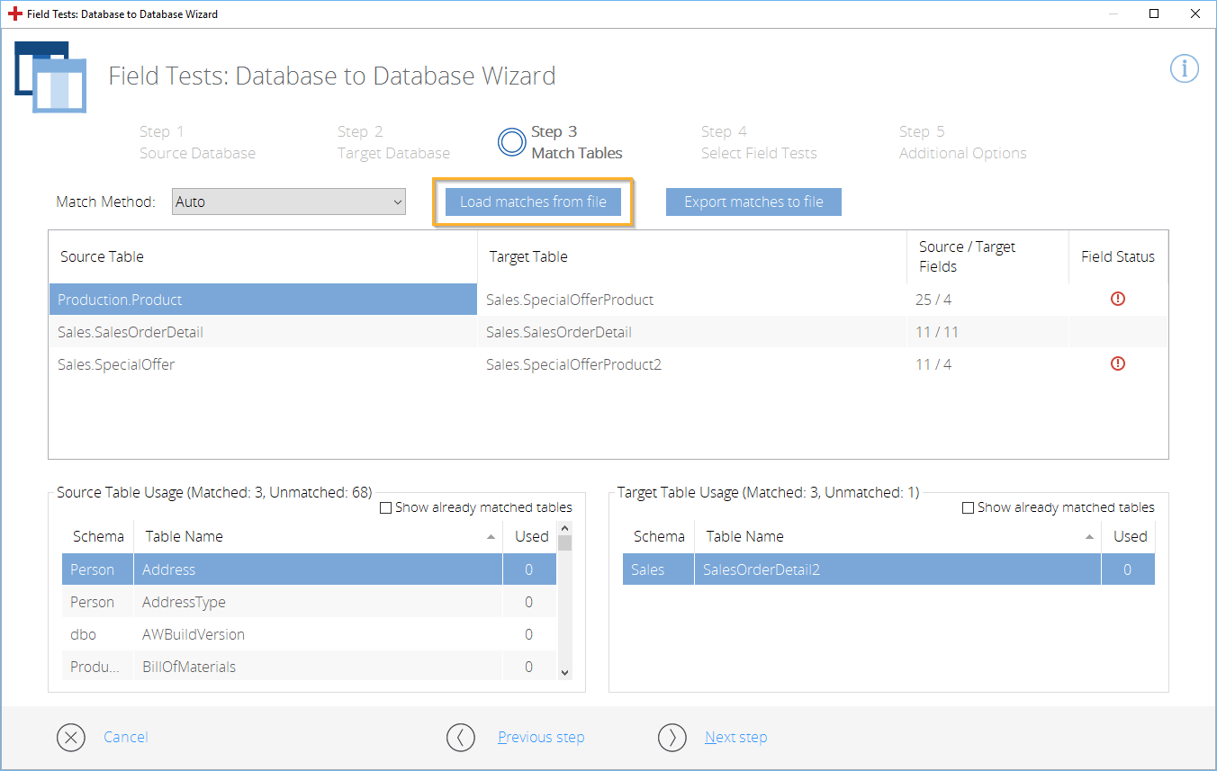Select the AddressType row in source tables
The height and width of the screenshot is (771, 1217).
point(317,602)
